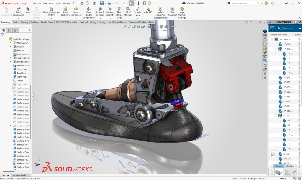302x180 pixels.
Task: Click the Insert Components icon
Action: click(19, 9)
